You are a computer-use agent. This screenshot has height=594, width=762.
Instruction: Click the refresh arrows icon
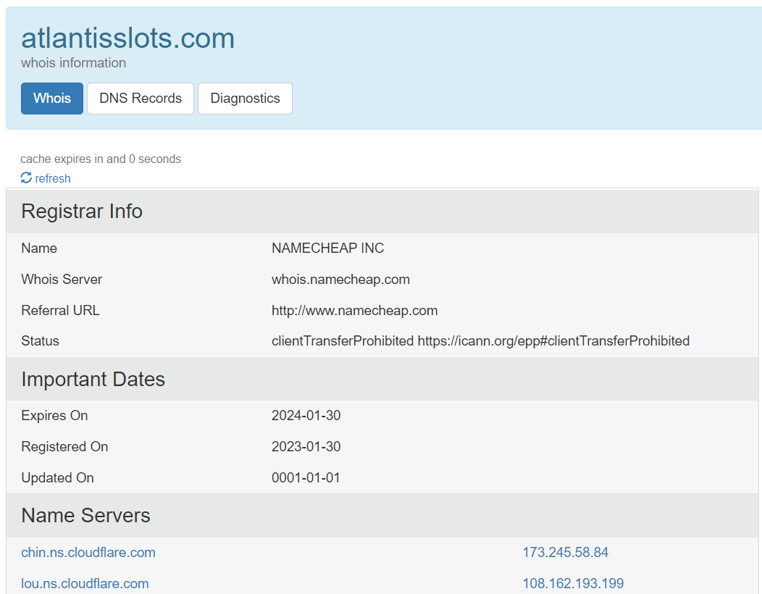[26, 178]
